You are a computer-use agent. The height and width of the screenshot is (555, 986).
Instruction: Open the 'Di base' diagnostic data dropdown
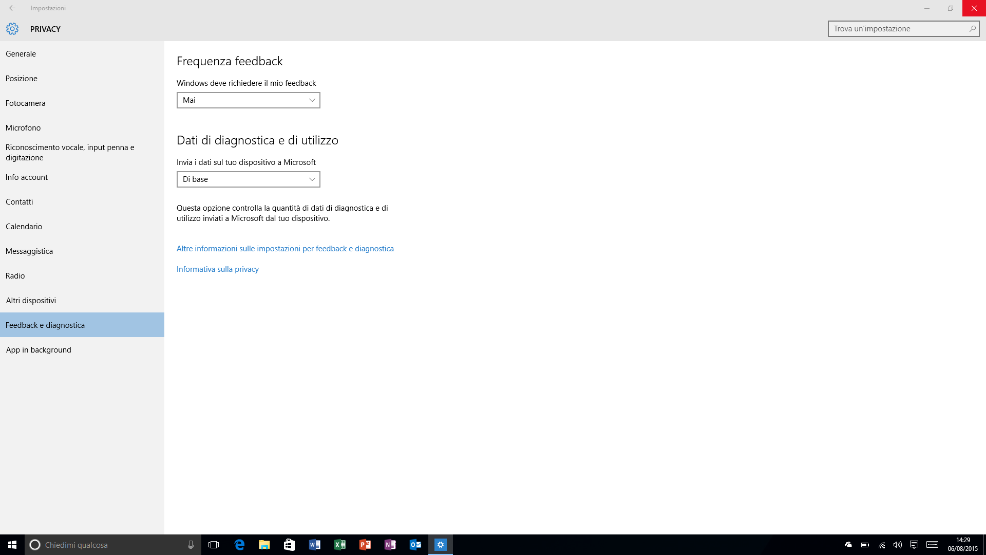click(x=249, y=179)
